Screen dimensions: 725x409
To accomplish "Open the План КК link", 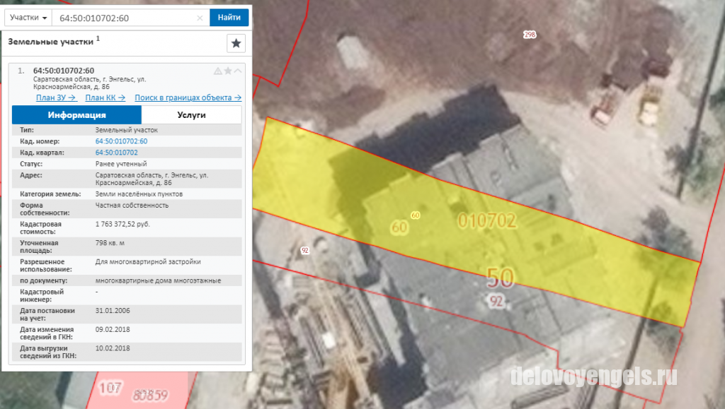I will click(x=105, y=97).
